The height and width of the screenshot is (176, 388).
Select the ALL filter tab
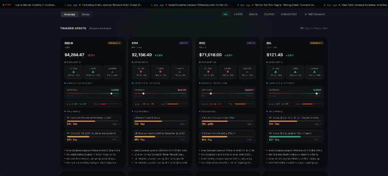[x=226, y=15]
